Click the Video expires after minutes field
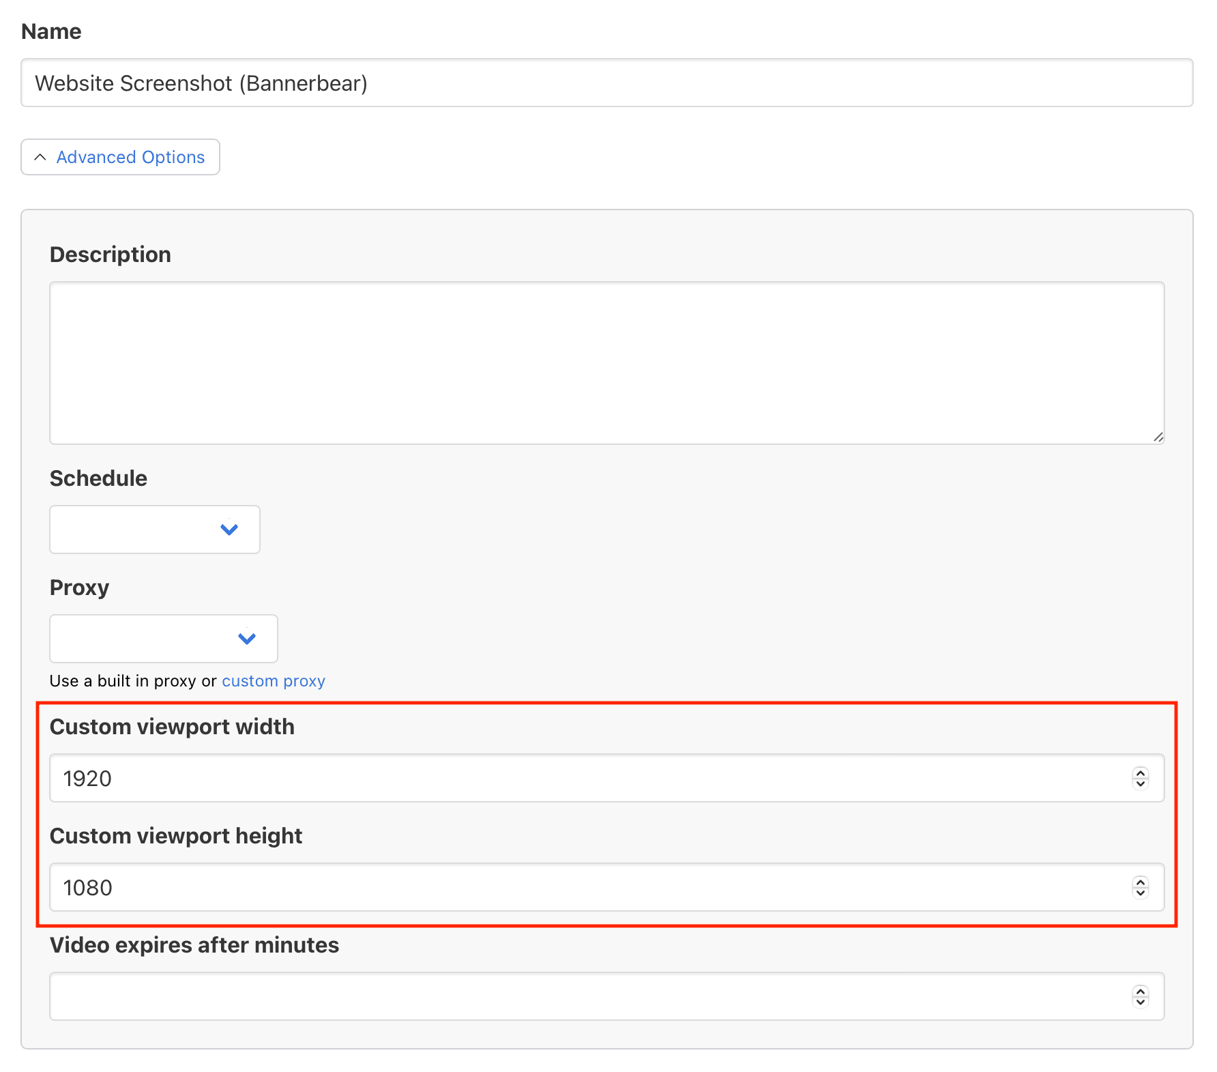1217x1072 pixels. 587,997
